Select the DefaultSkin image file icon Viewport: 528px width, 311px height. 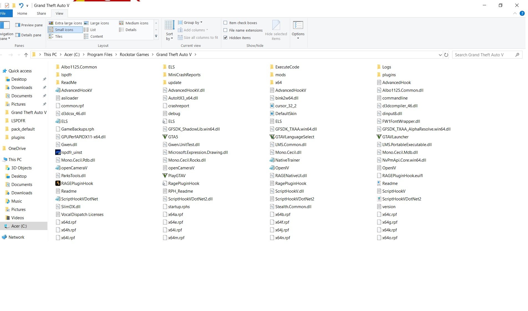coord(272,113)
